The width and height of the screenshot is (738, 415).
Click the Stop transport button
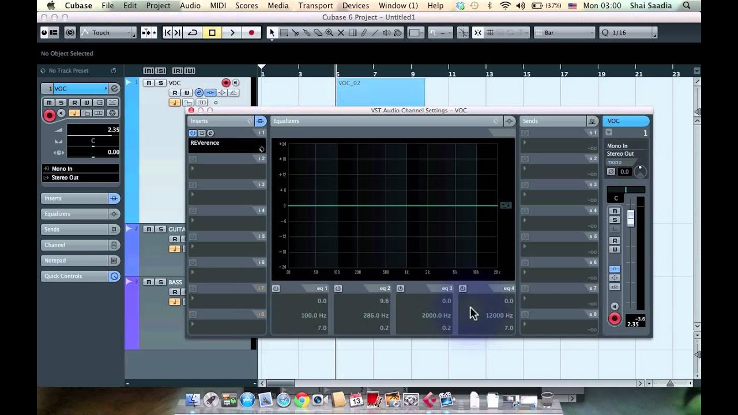(x=212, y=33)
